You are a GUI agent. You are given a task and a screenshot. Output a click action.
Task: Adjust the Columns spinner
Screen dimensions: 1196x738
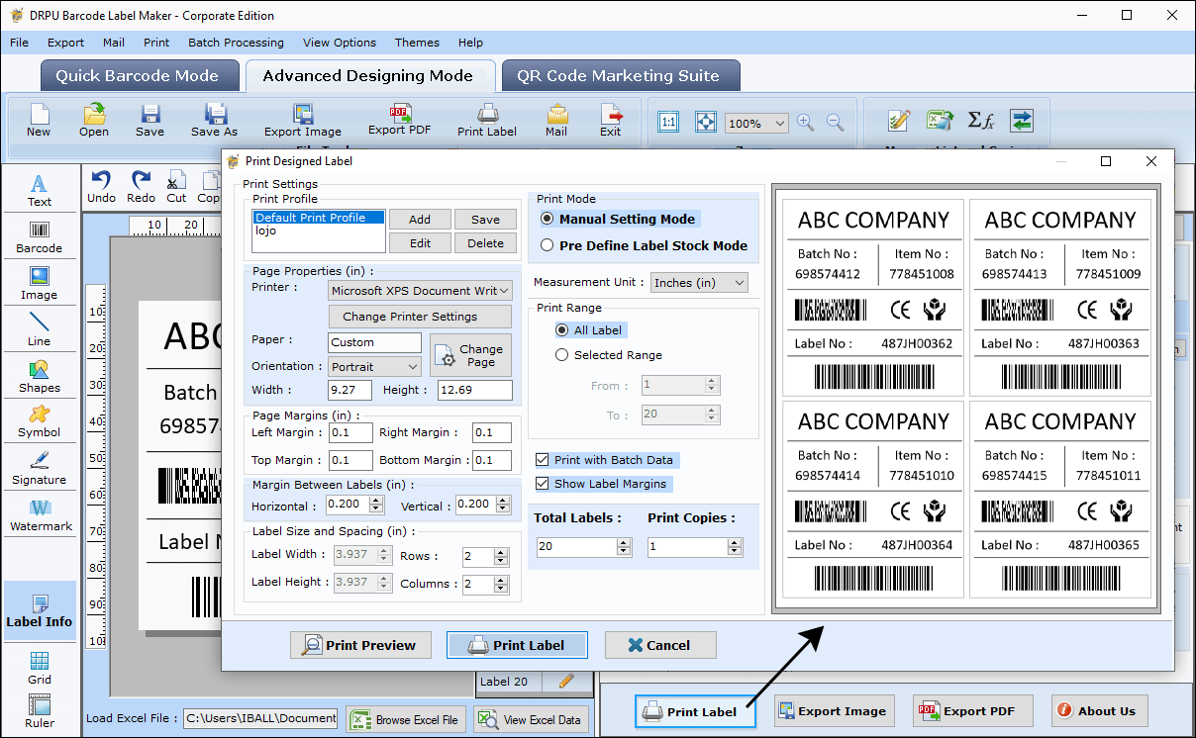pyautogui.click(x=501, y=584)
